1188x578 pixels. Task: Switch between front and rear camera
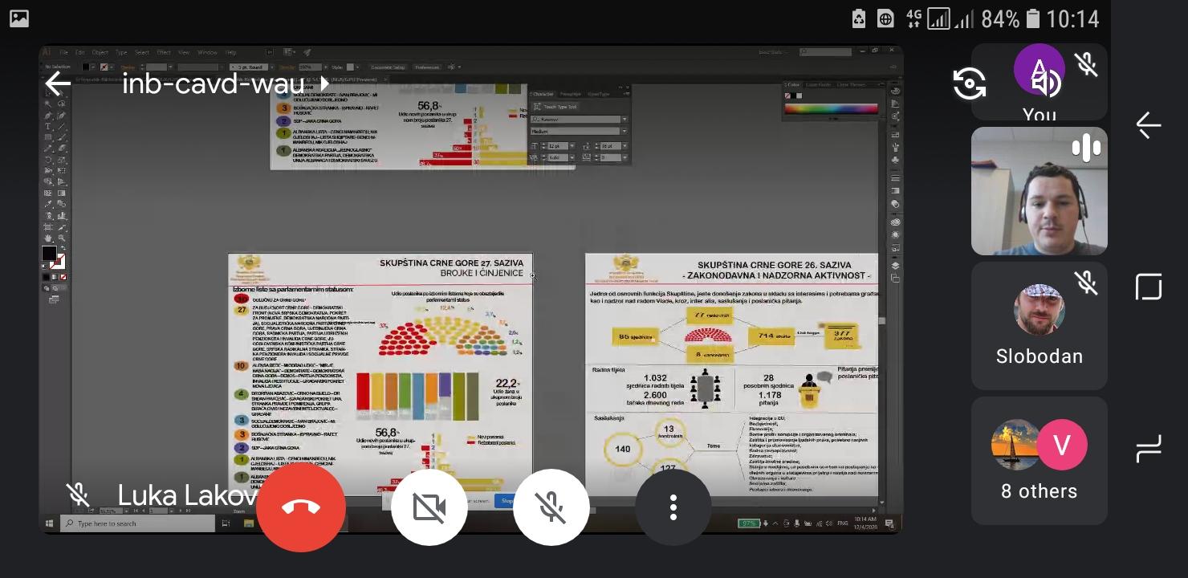[969, 83]
